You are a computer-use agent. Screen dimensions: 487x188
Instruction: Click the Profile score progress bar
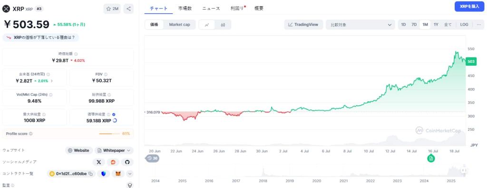click(x=109, y=134)
